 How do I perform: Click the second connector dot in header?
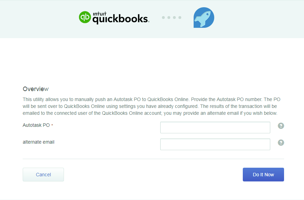tap(169, 18)
